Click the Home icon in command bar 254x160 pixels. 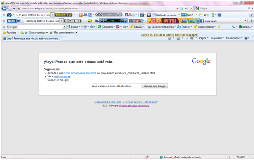point(169,38)
